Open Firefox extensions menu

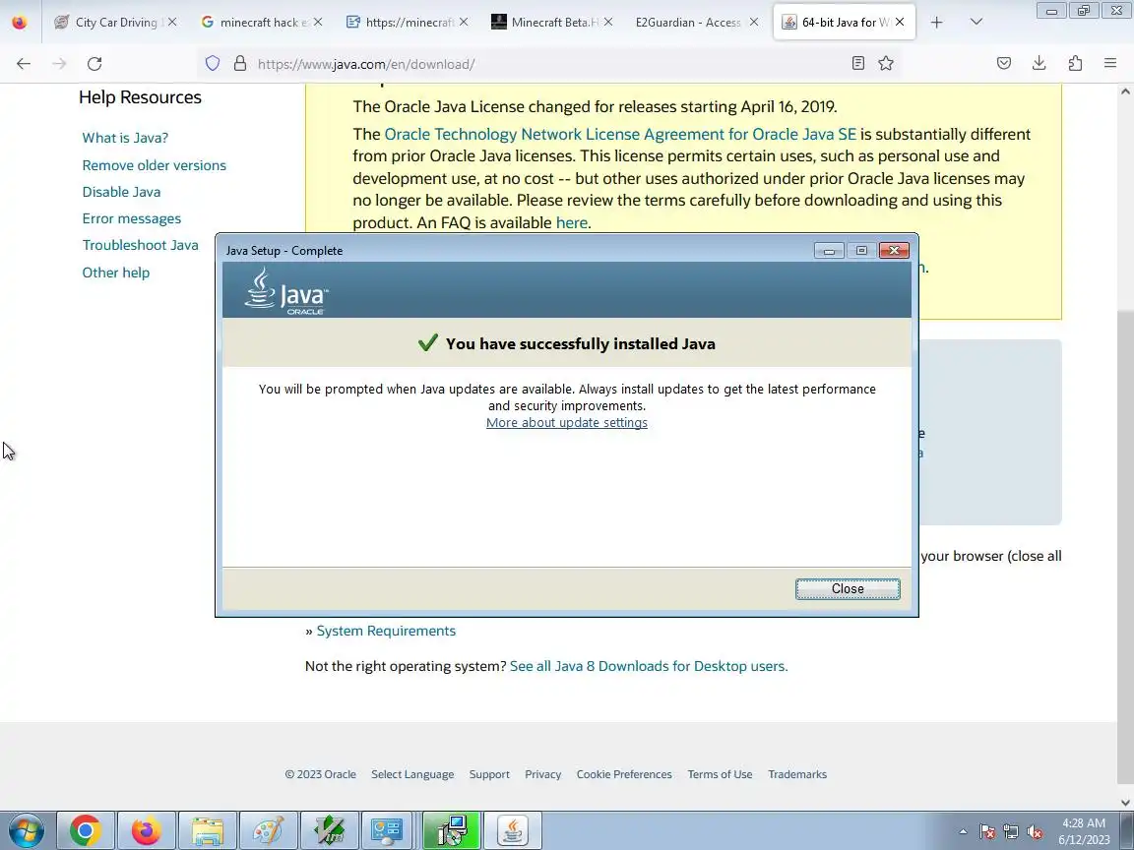(x=1075, y=64)
